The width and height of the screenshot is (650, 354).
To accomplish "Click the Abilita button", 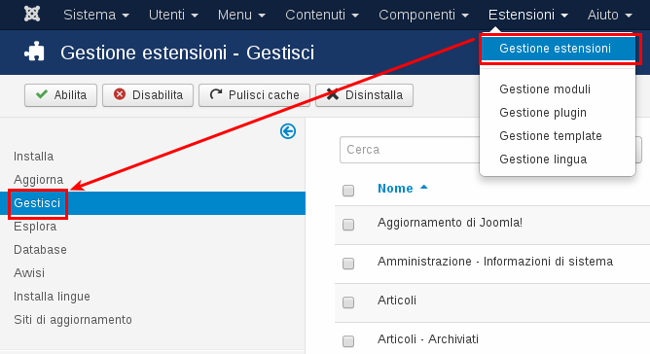I will (x=61, y=95).
